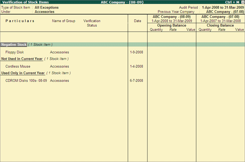Screen dimensions: 245x162
Task: Click the Accessories value under the Under field
Action: tap(45, 12)
